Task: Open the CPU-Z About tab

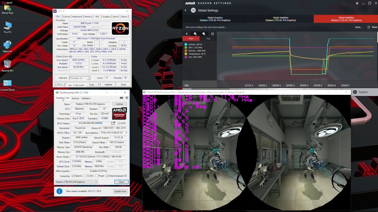Action: pyautogui.click(x=124, y=17)
